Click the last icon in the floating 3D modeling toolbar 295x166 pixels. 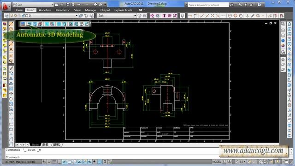(x=87, y=24)
